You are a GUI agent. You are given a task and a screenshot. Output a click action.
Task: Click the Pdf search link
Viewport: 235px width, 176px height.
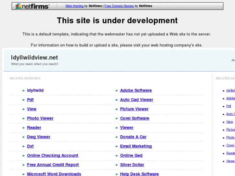click(x=30, y=99)
